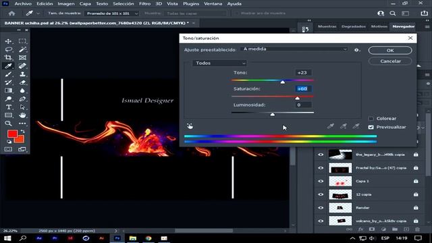Hide the Fractal by:Sa copia layer
Viewport: 432px width, 243px height.
pos(321,168)
